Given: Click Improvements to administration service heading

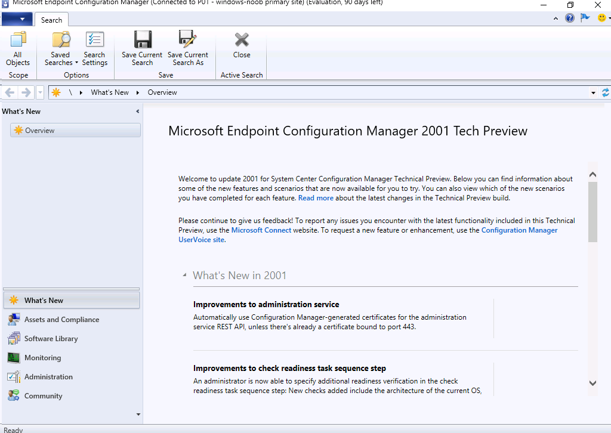Looking at the screenshot, I should point(266,305).
